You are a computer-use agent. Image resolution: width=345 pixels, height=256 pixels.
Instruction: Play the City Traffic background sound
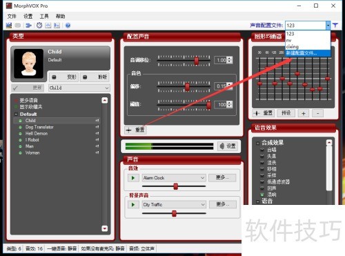click(133, 204)
